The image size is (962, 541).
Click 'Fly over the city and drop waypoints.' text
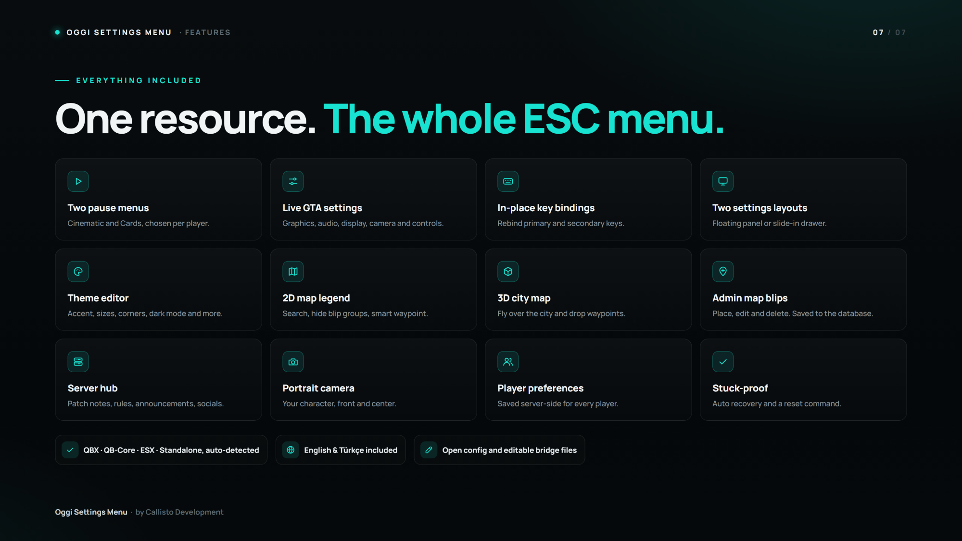click(561, 314)
